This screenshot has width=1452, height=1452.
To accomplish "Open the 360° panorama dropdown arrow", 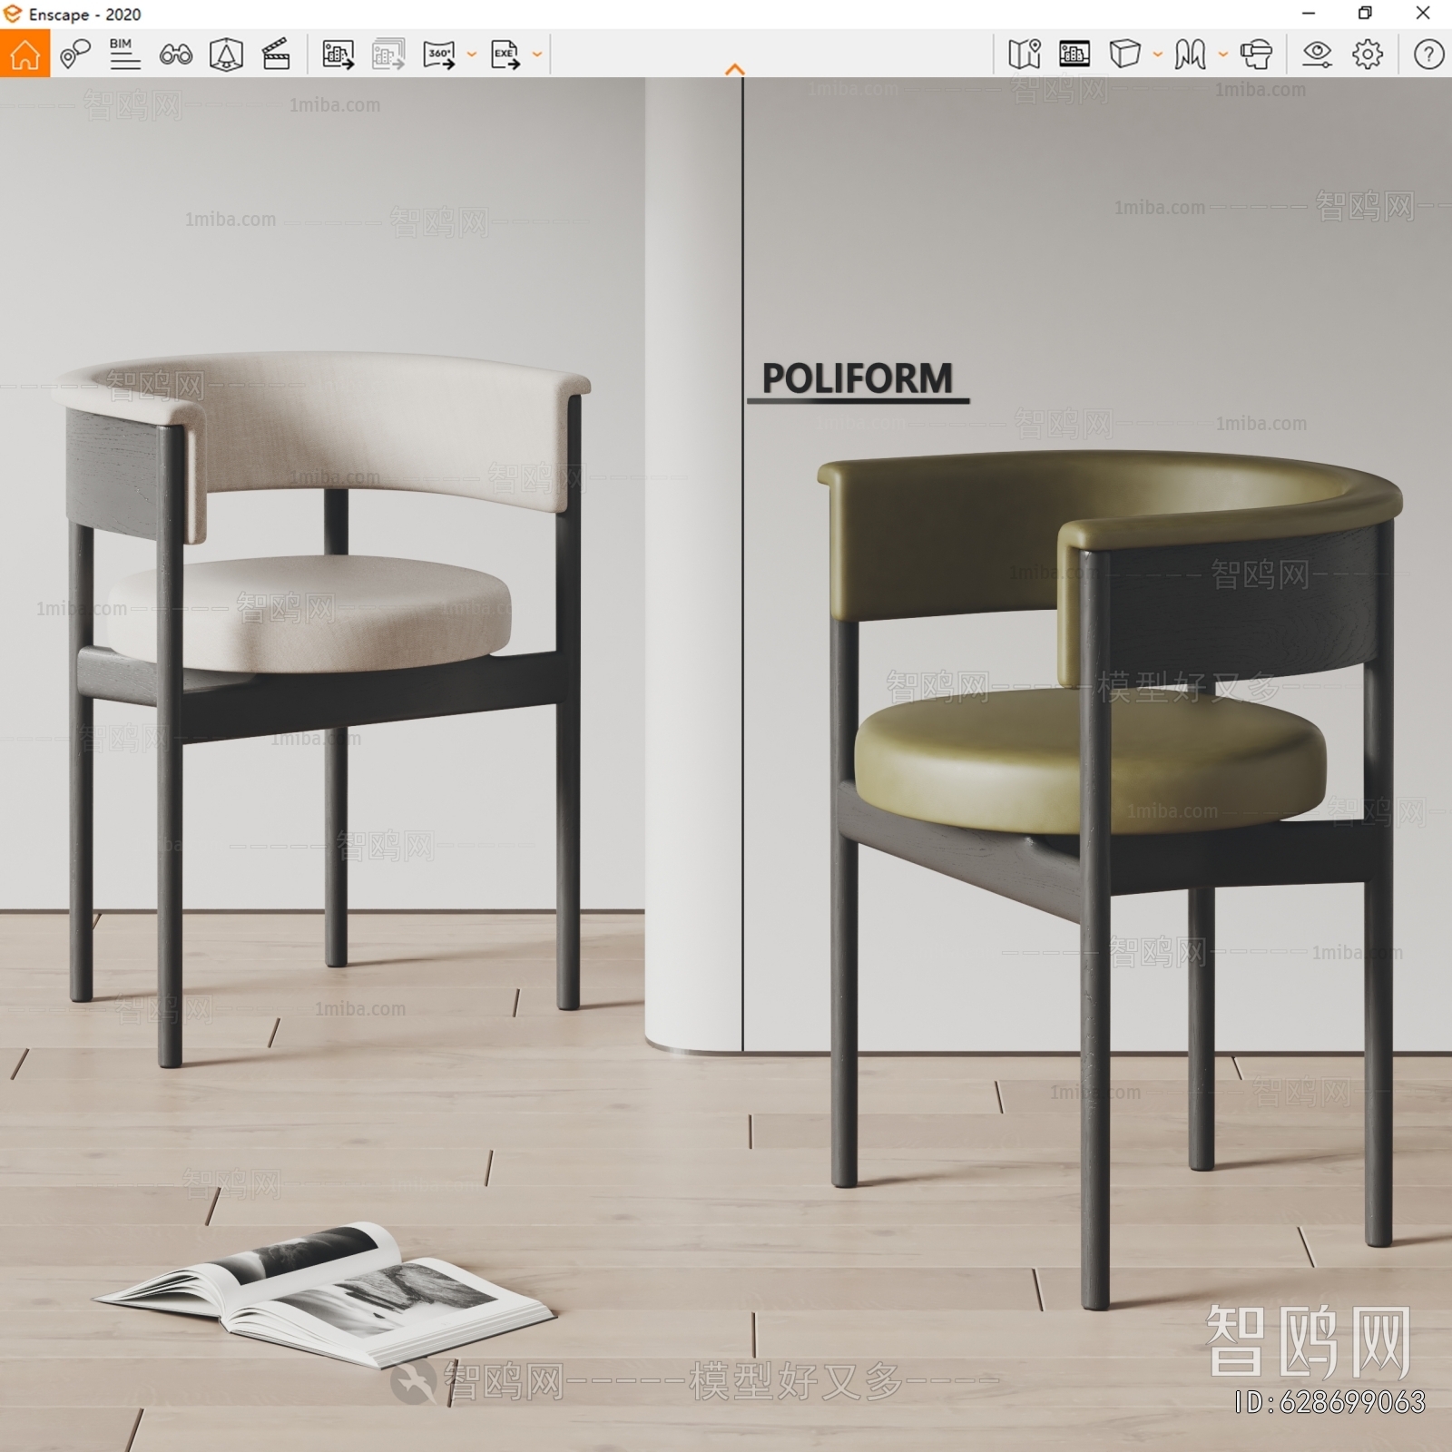I will click(472, 54).
